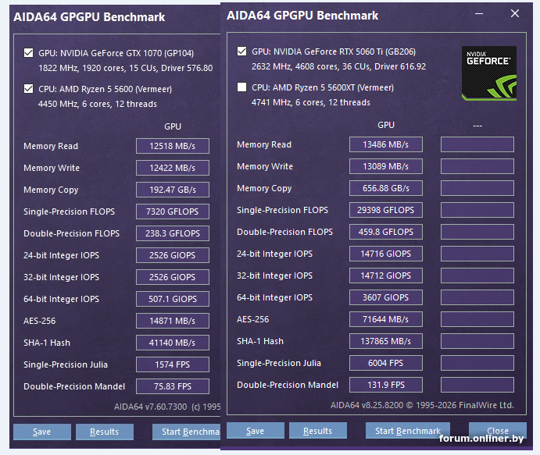Select 14871 MB/s AES-256 value
540x455 pixels.
point(173,321)
